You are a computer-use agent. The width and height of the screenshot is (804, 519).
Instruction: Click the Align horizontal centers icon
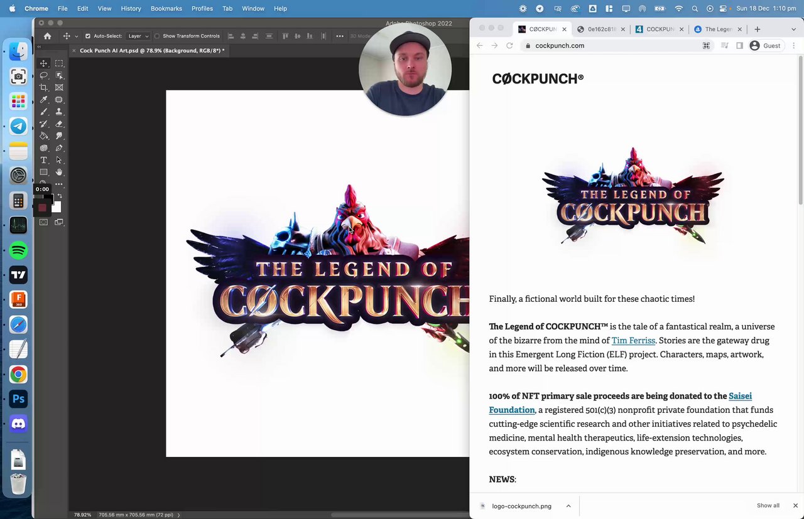click(x=243, y=36)
